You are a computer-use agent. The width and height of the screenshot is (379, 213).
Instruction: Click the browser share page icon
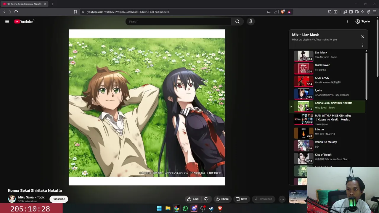pyautogui.click(x=275, y=12)
